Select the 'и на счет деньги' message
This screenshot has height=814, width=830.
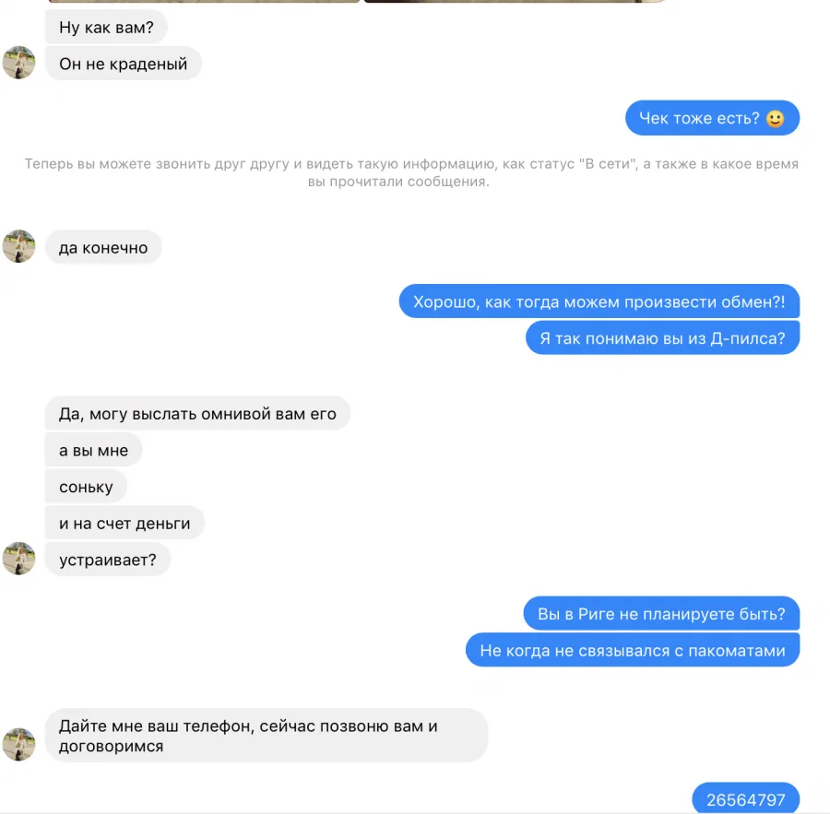pyautogui.click(x=125, y=523)
